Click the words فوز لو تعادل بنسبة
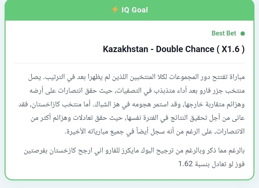The image size is (259, 188). tap(220, 164)
